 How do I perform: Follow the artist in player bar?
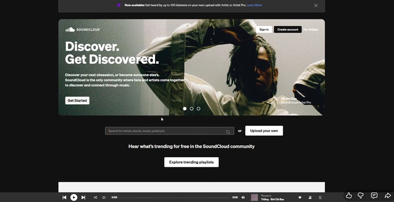(x=310, y=198)
